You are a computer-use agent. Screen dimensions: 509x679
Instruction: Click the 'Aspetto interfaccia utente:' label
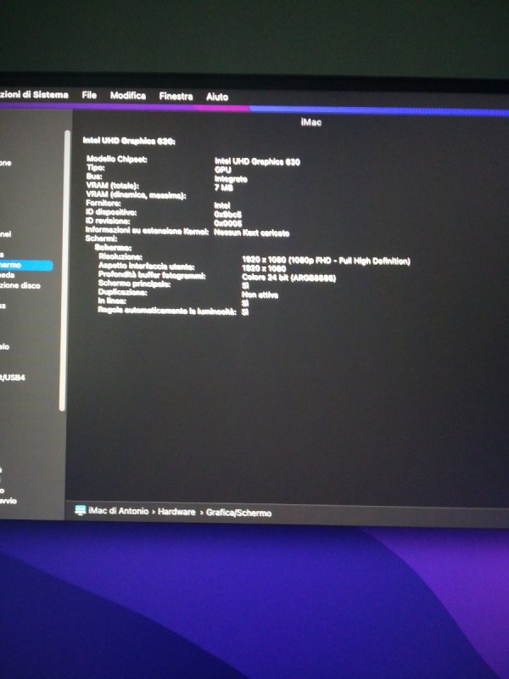(x=146, y=266)
